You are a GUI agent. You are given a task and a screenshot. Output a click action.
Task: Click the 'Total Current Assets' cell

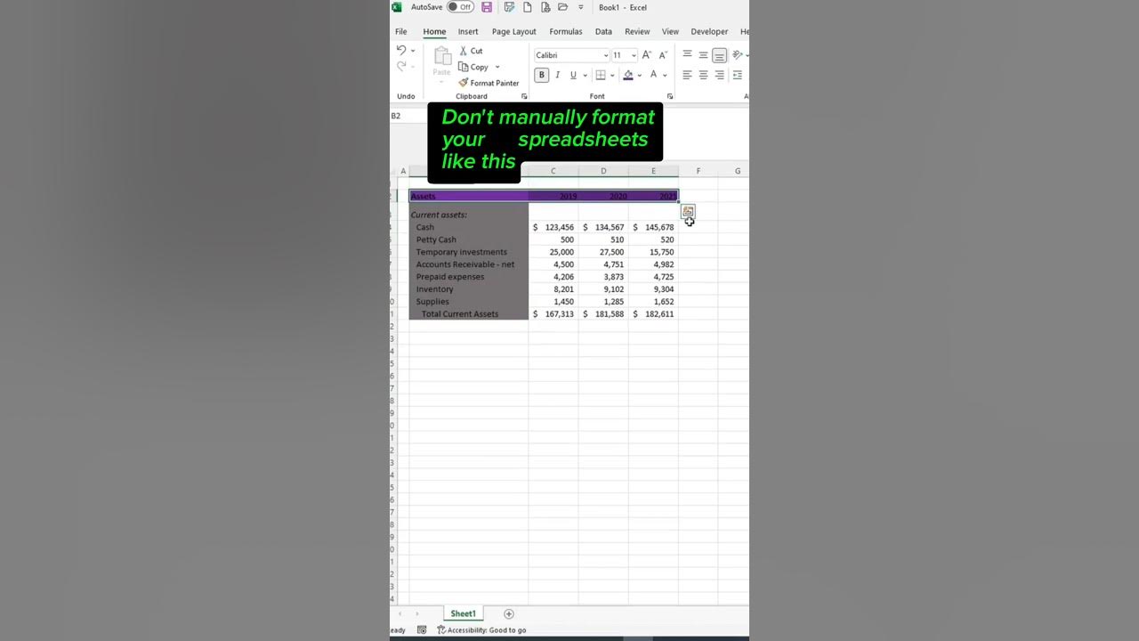pyautogui.click(x=469, y=314)
